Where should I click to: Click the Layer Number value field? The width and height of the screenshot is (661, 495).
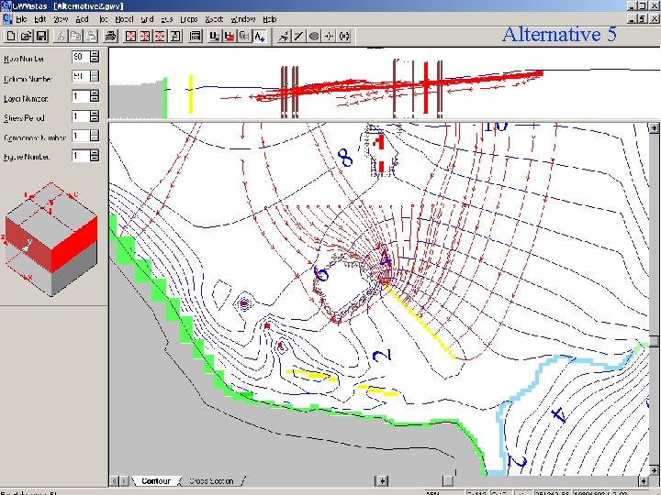pyautogui.click(x=80, y=96)
